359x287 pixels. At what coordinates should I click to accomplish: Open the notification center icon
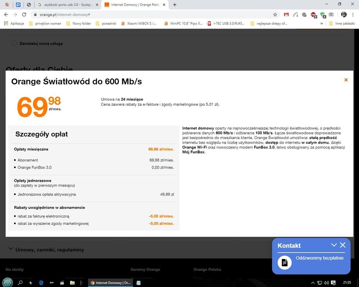tap(333, 283)
